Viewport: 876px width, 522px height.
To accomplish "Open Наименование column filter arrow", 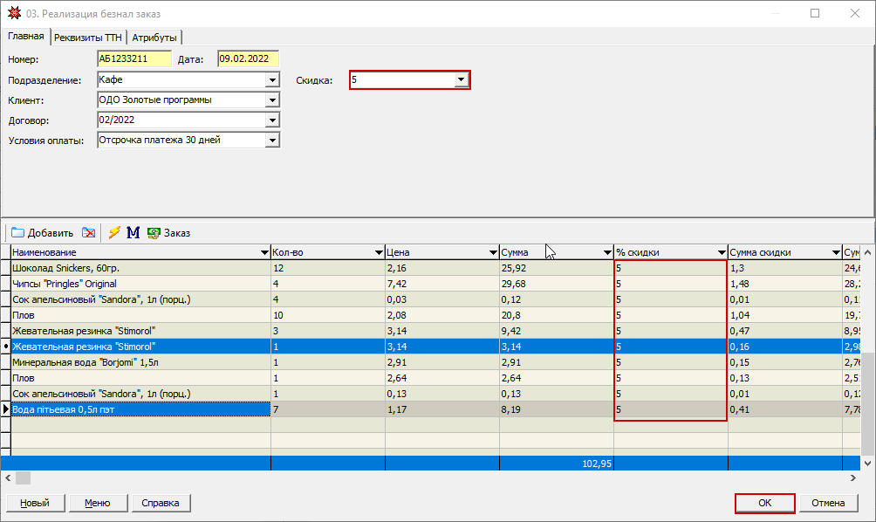I will [x=264, y=252].
